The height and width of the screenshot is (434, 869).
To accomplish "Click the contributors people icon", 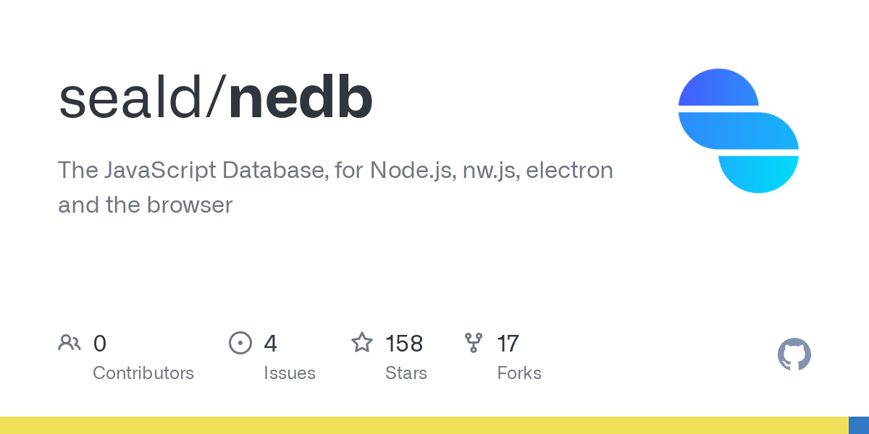I will (x=70, y=343).
